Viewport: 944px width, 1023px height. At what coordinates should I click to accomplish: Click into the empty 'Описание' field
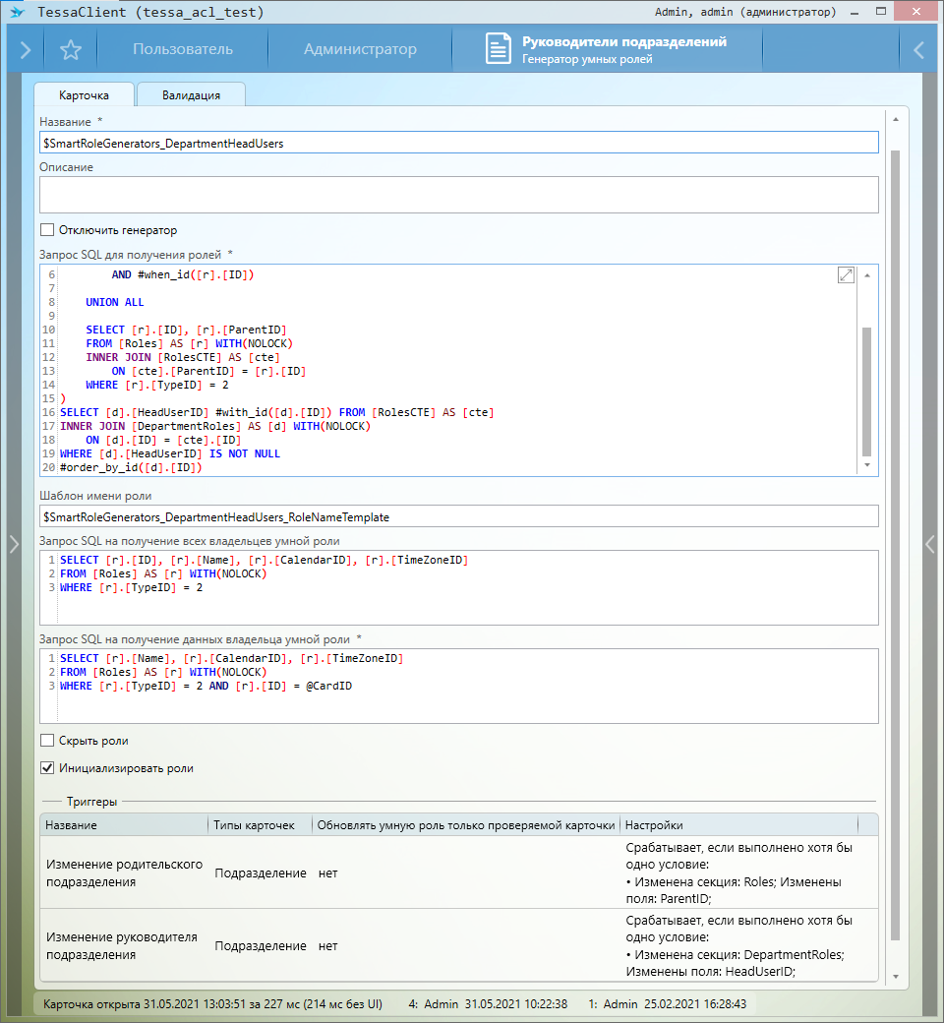coord(458,195)
